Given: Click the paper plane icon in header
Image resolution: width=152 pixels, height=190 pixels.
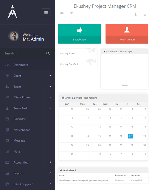Looking at the screenshot, I should (x=71, y=13).
